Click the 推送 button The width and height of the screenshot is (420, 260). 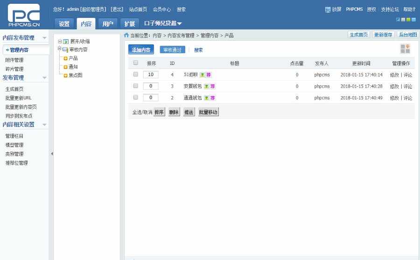[189, 112]
